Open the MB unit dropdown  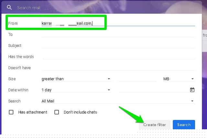point(179,79)
